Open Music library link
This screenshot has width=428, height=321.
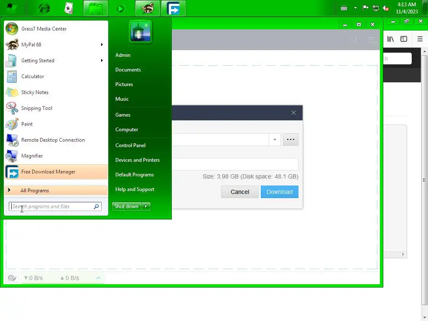coord(122,99)
